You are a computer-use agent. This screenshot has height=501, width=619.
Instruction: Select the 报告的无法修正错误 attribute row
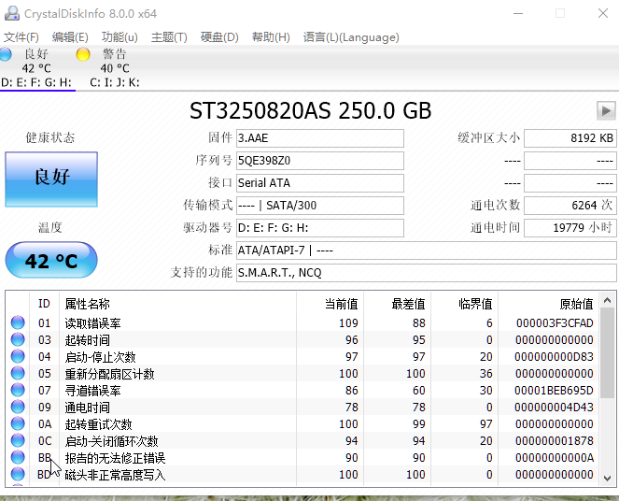[302, 457]
